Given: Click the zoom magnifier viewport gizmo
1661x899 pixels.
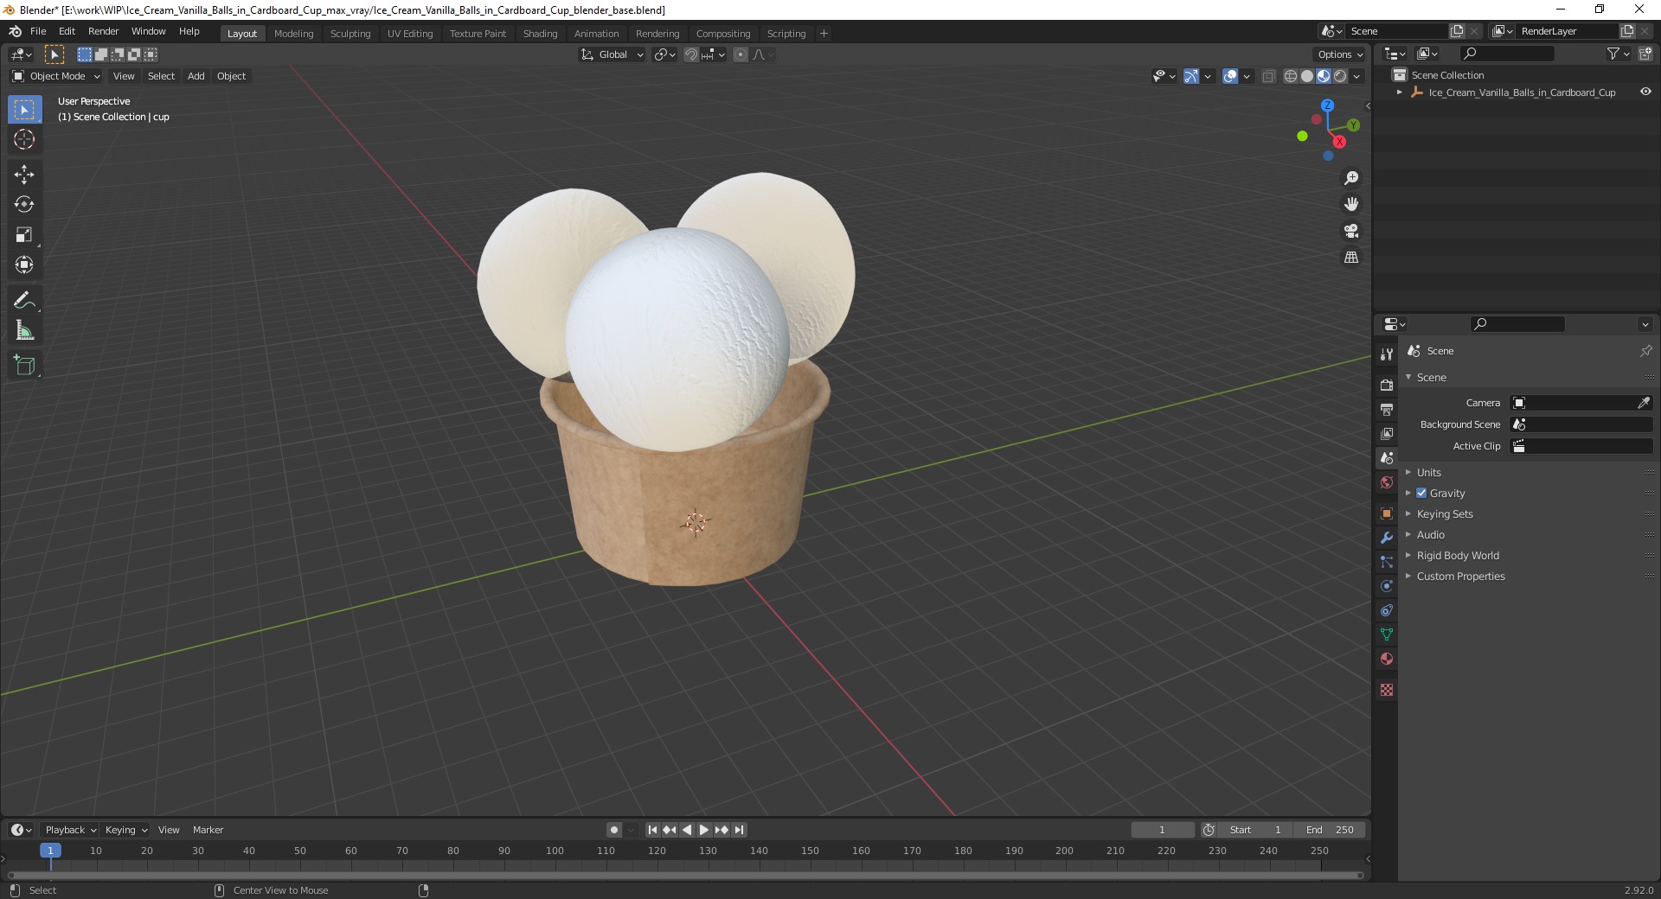Looking at the screenshot, I should tap(1351, 178).
